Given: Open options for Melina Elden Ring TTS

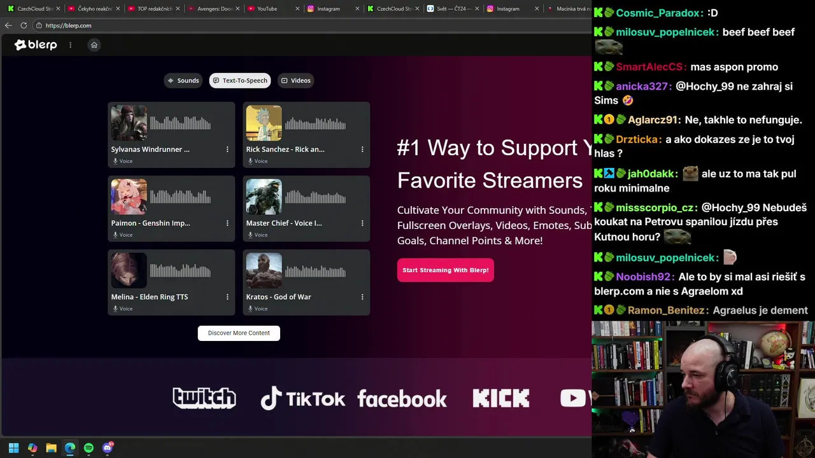Looking at the screenshot, I should [227, 297].
